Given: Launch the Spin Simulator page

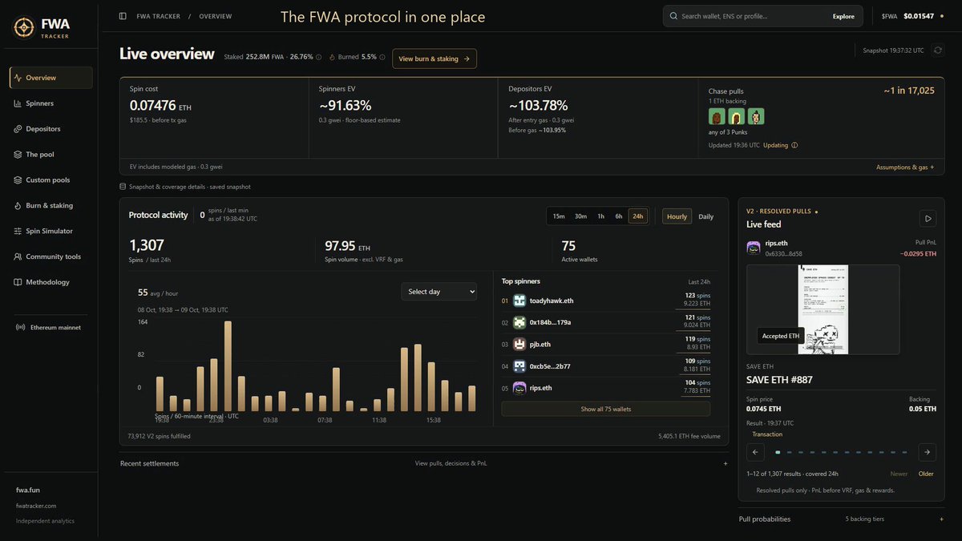Looking at the screenshot, I should click(51, 232).
